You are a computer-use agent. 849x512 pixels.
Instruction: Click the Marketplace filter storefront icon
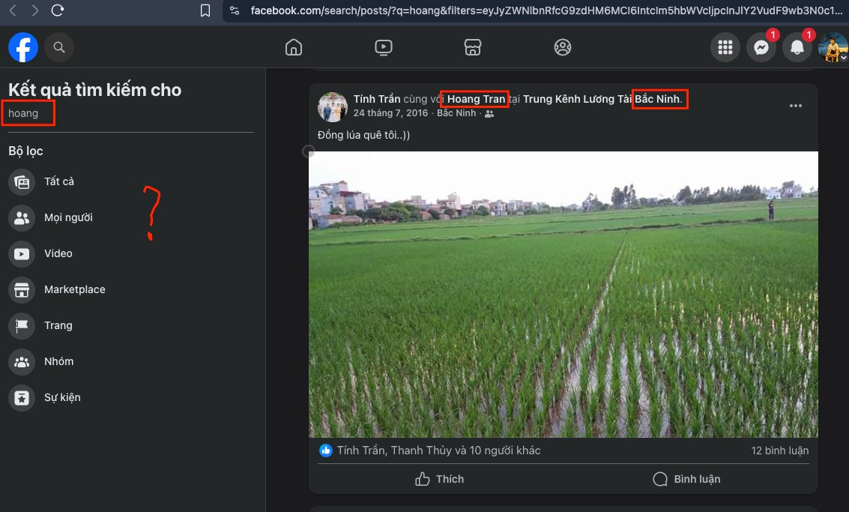click(x=22, y=290)
